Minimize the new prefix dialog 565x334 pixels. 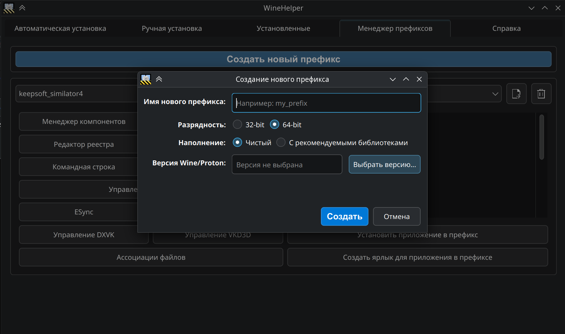[392, 79]
